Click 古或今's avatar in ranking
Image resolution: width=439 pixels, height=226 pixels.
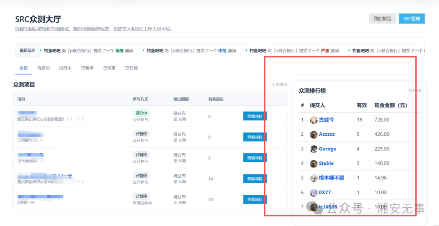point(313,120)
